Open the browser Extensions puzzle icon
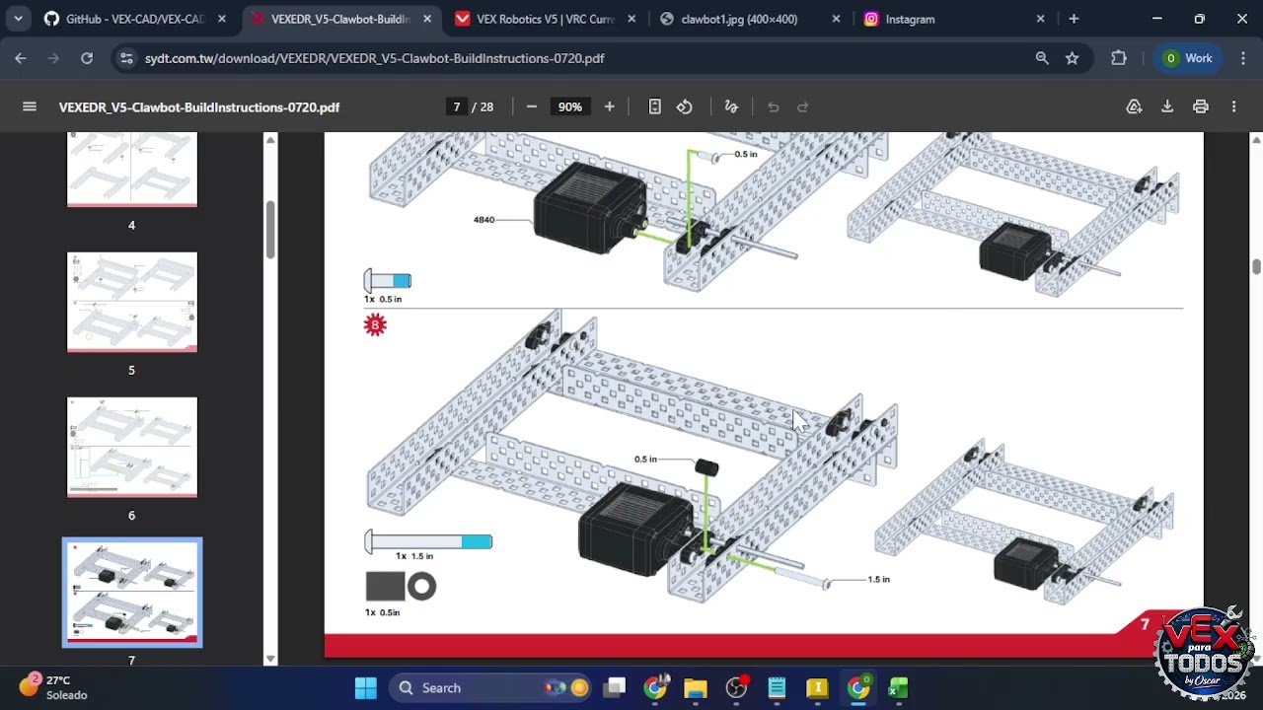 click(1119, 58)
